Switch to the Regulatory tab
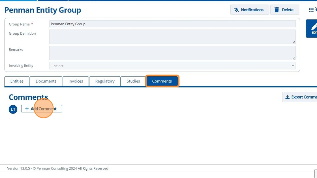This screenshot has width=317, height=178. click(105, 81)
